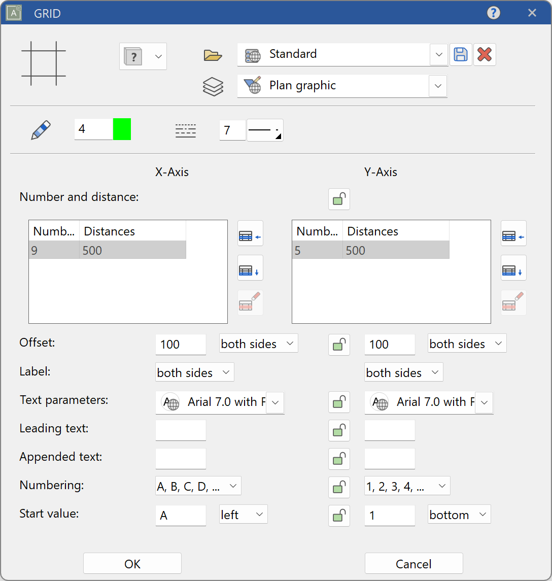Select the pen properties icon
The image size is (552, 581).
pos(41,129)
